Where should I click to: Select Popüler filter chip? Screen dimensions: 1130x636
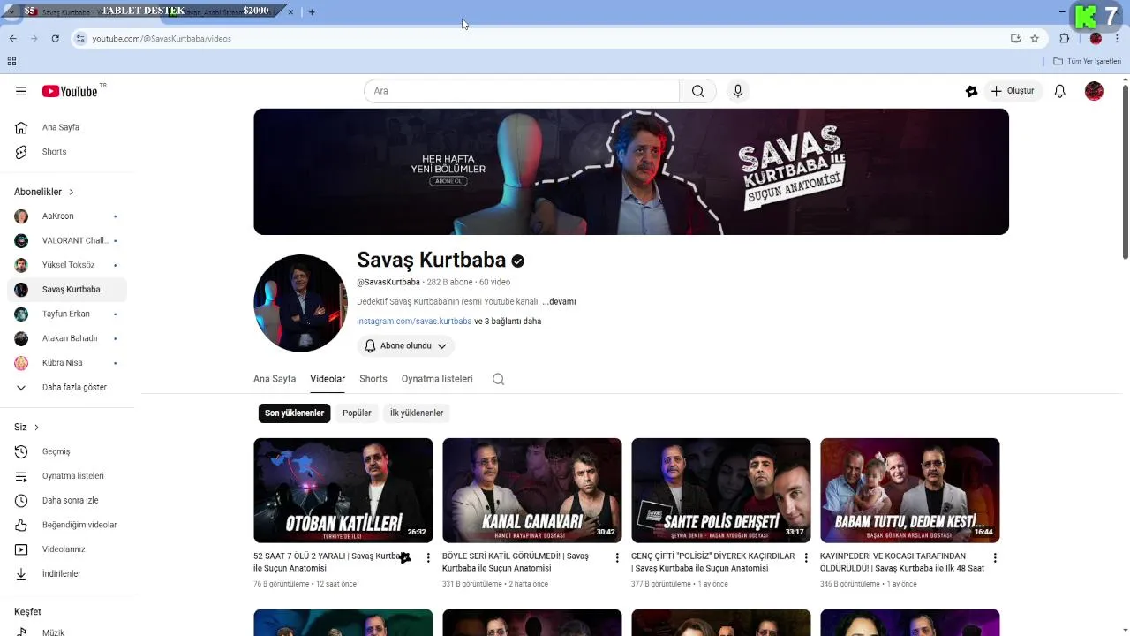click(357, 413)
